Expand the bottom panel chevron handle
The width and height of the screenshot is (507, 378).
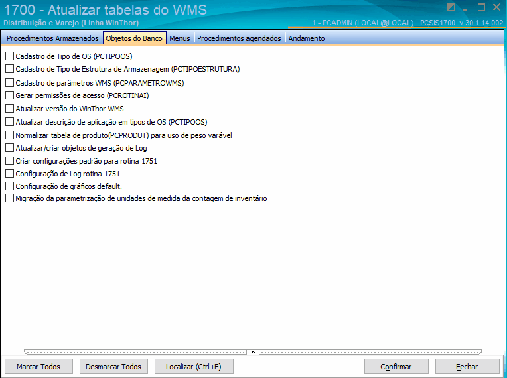[x=254, y=352]
